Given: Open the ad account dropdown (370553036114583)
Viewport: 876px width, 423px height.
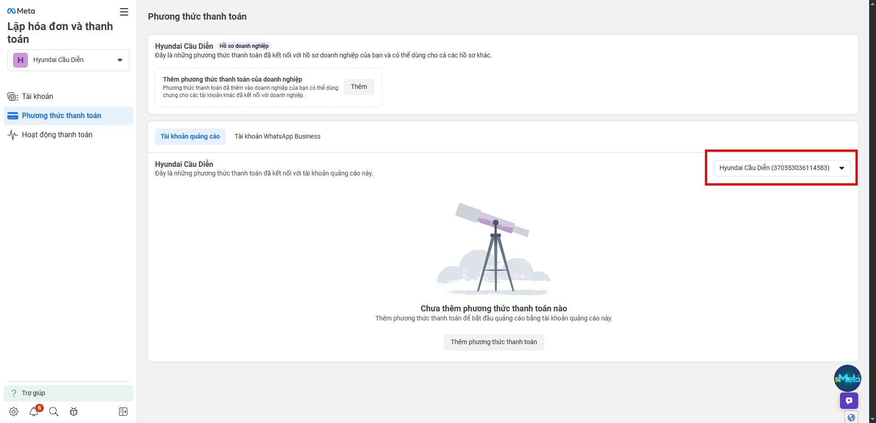Looking at the screenshot, I should 782,168.
